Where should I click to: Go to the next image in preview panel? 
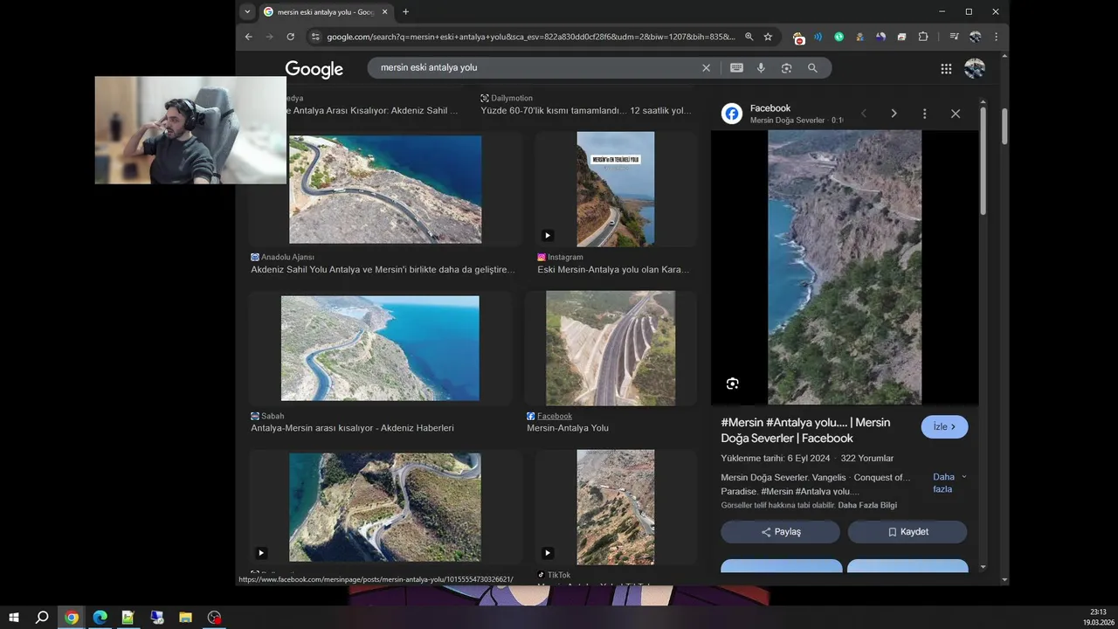tap(894, 114)
